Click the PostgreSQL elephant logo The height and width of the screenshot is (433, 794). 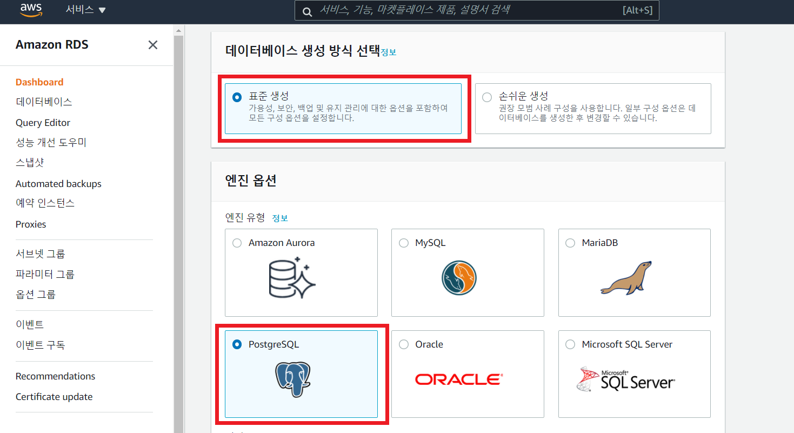click(293, 379)
